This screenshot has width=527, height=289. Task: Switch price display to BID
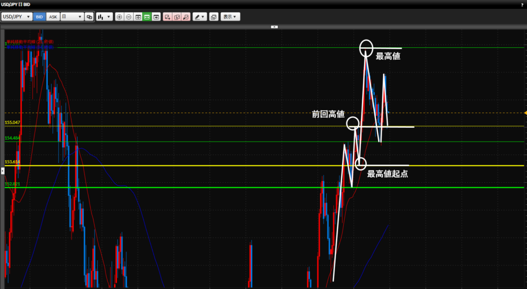point(40,16)
